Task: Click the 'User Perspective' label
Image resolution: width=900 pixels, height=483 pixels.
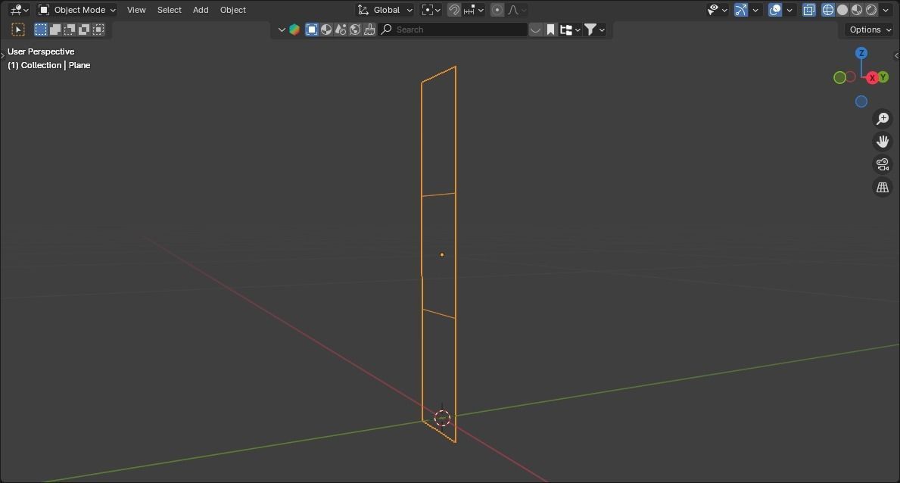Action: click(x=41, y=51)
